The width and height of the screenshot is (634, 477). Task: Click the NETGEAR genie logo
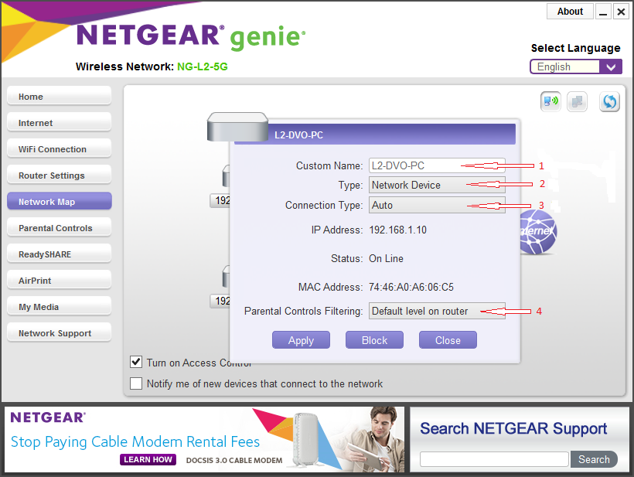(x=190, y=36)
